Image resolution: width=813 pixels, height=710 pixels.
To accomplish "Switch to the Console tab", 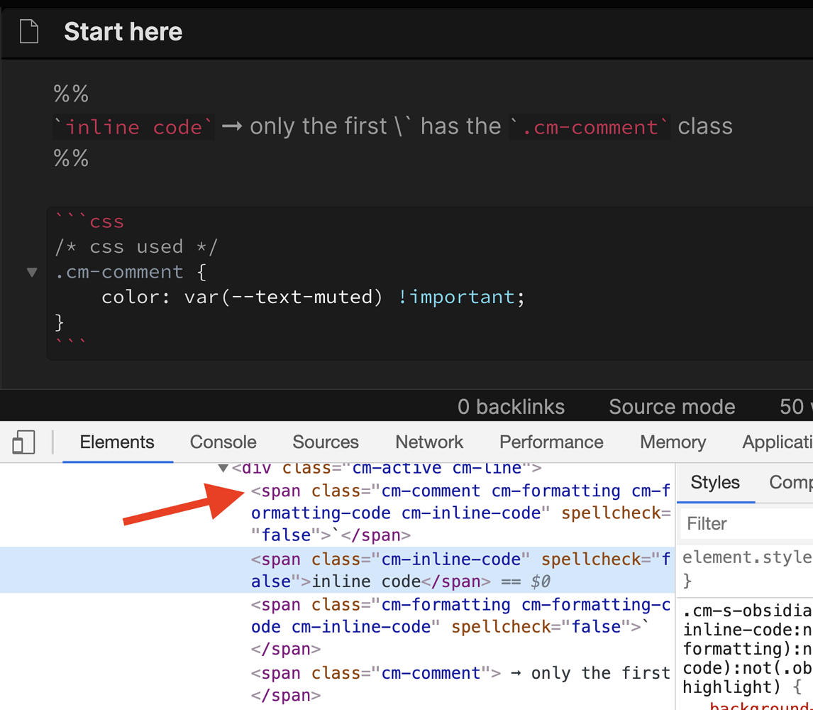I will (x=222, y=442).
